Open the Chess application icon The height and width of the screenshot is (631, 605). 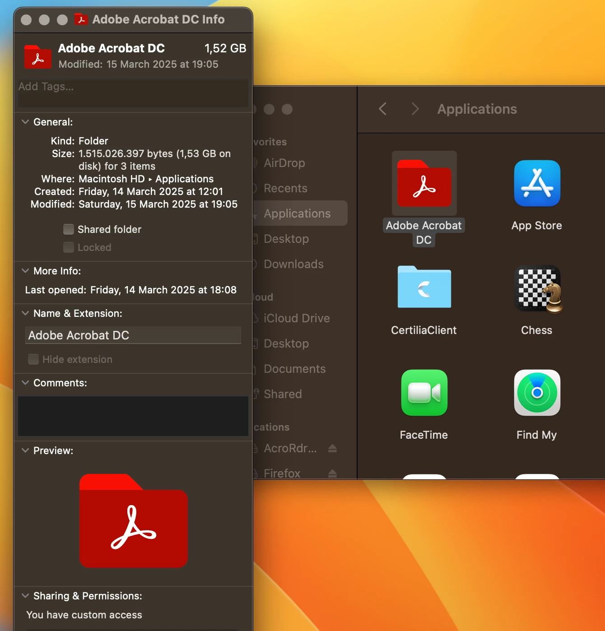pyautogui.click(x=539, y=289)
